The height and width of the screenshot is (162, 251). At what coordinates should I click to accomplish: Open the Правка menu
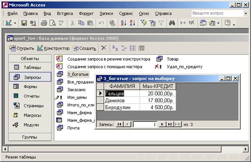[31, 14]
